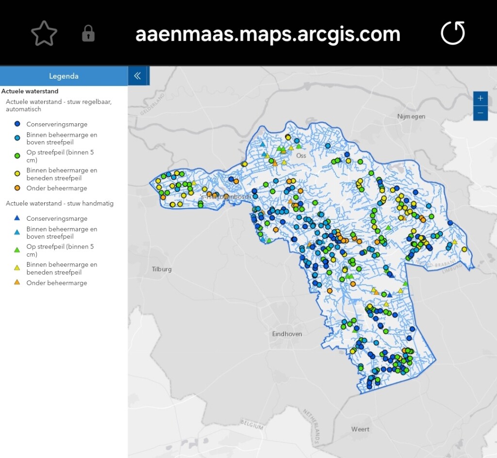The height and width of the screenshot is (458, 497).
Task: Tap the padlock security icon
Action: click(x=88, y=33)
